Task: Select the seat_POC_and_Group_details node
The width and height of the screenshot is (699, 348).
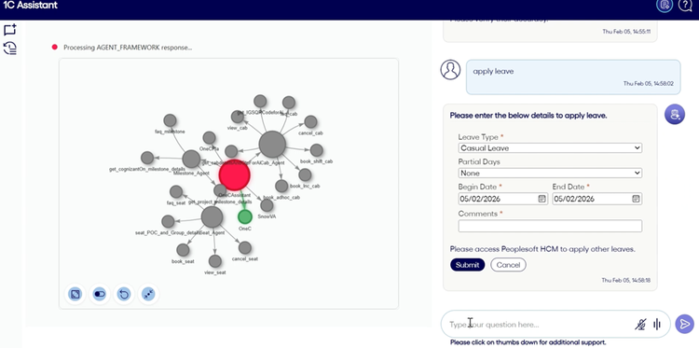Action: coord(168,221)
